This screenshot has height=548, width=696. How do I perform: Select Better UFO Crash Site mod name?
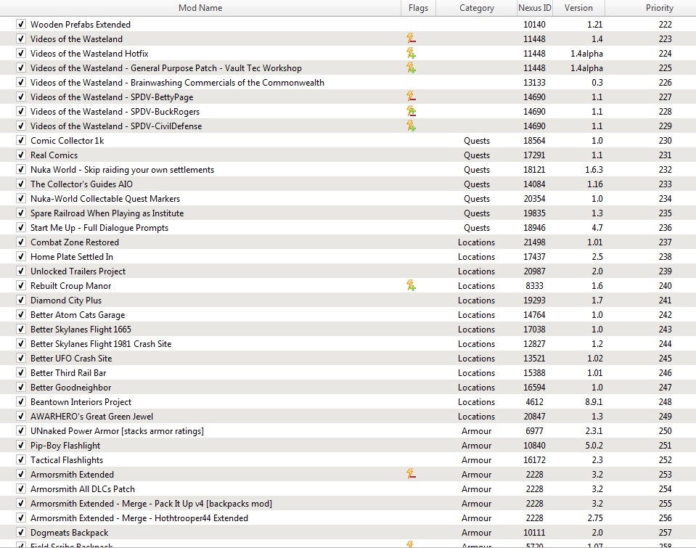[x=71, y=359]
